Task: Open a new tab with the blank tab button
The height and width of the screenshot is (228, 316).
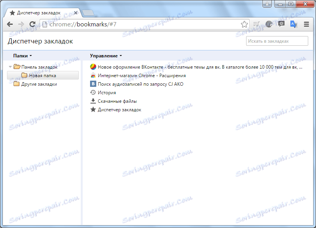Action: click(88, 13)
